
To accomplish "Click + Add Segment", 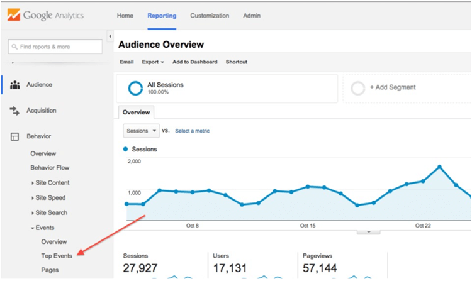I will pos(393,87).
